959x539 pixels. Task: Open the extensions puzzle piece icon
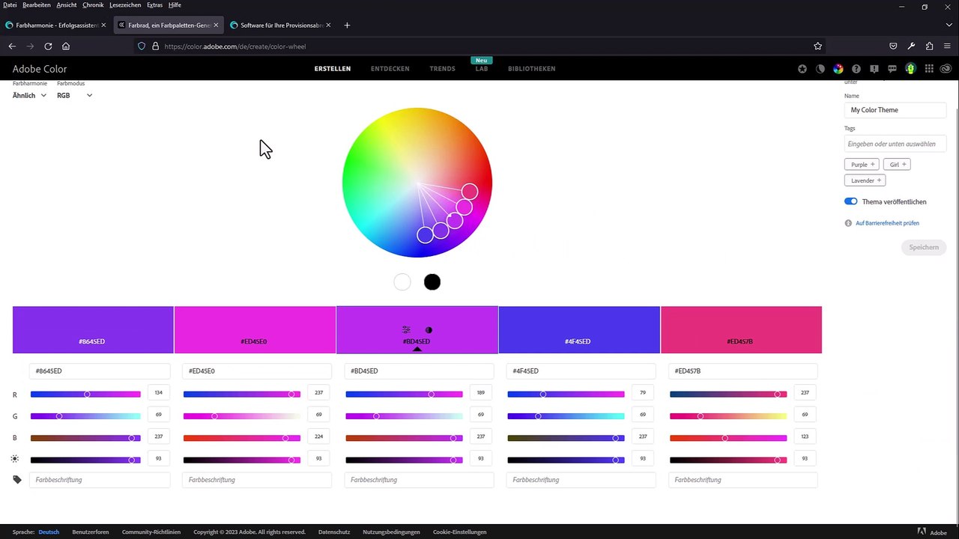[929, 46]
